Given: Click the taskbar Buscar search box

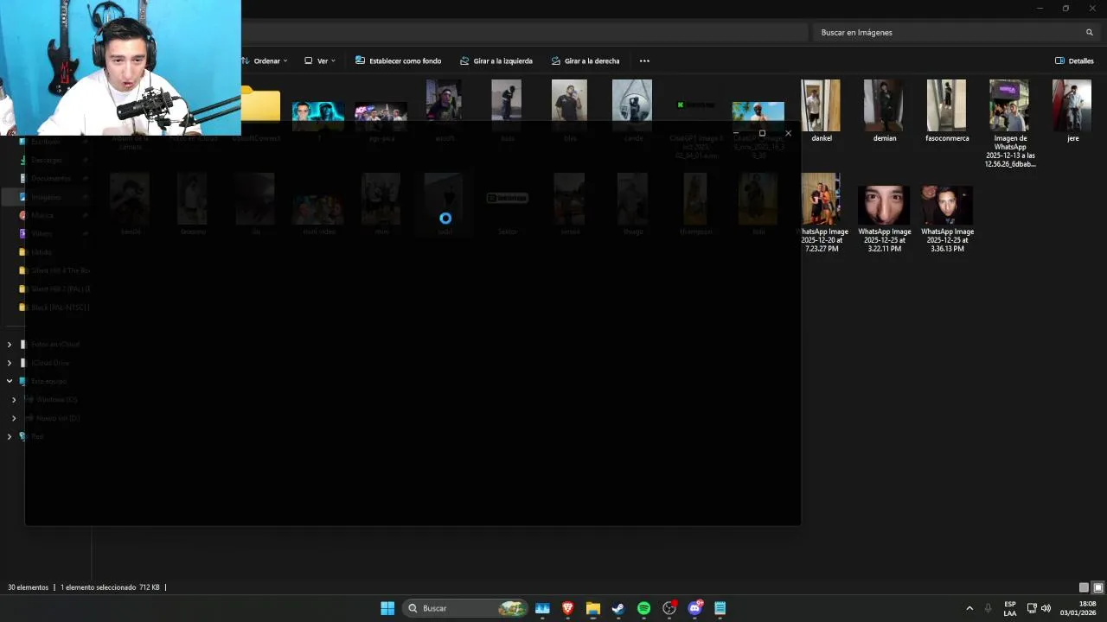Looking at the screenshot, I should point(464,608).
